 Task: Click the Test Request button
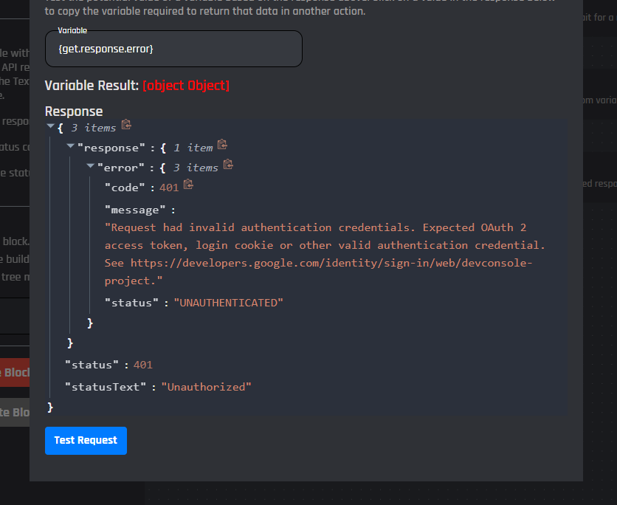(x=86, y=441)
